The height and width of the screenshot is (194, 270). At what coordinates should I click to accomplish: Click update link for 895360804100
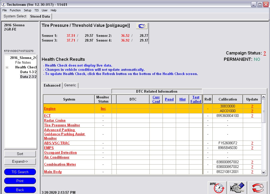point(252,116)
